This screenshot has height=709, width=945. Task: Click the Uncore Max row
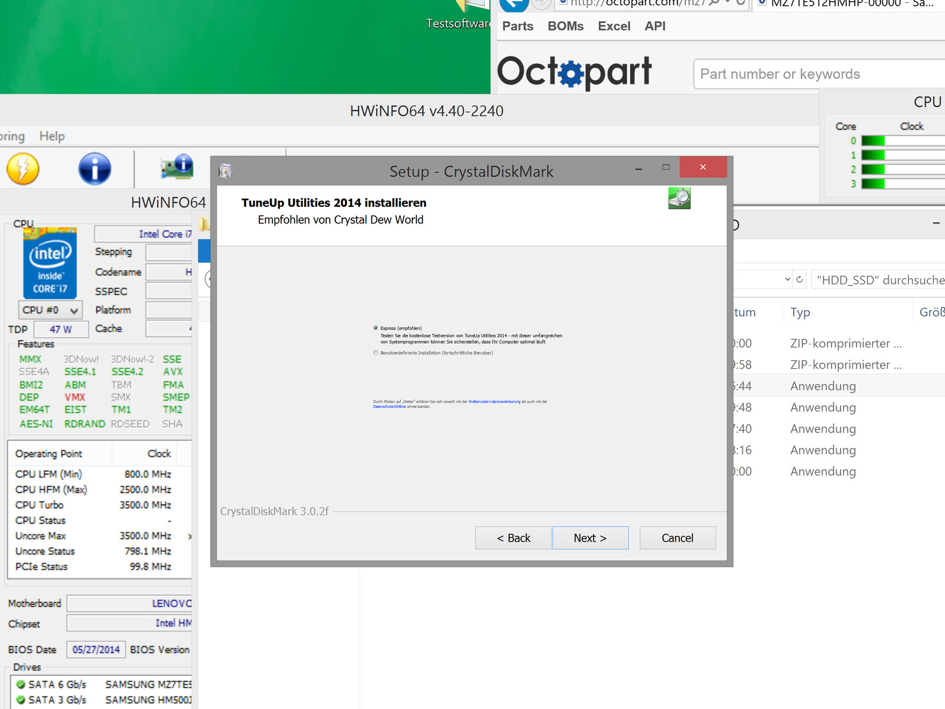click(x=93, y=535)
